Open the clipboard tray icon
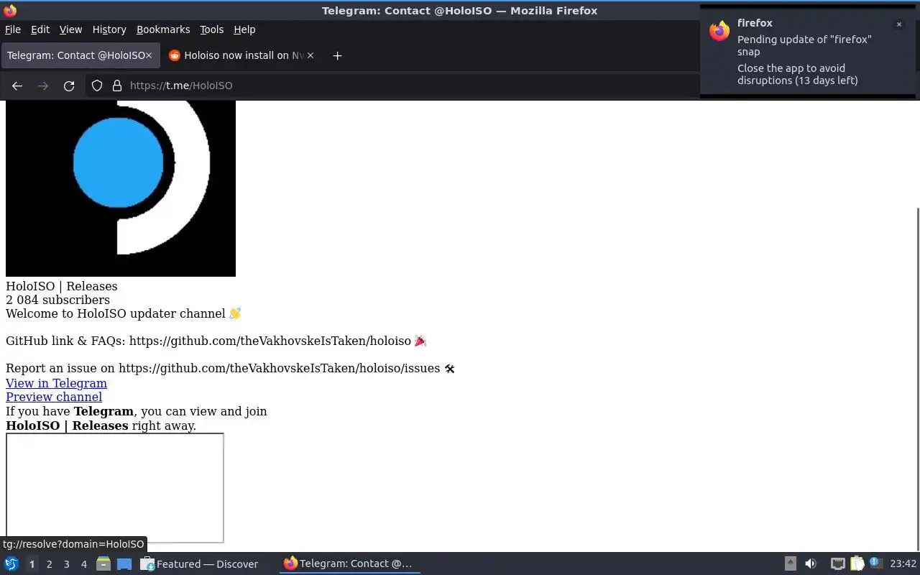Screen dimensions: 920x575 click(x=857, y=563)
